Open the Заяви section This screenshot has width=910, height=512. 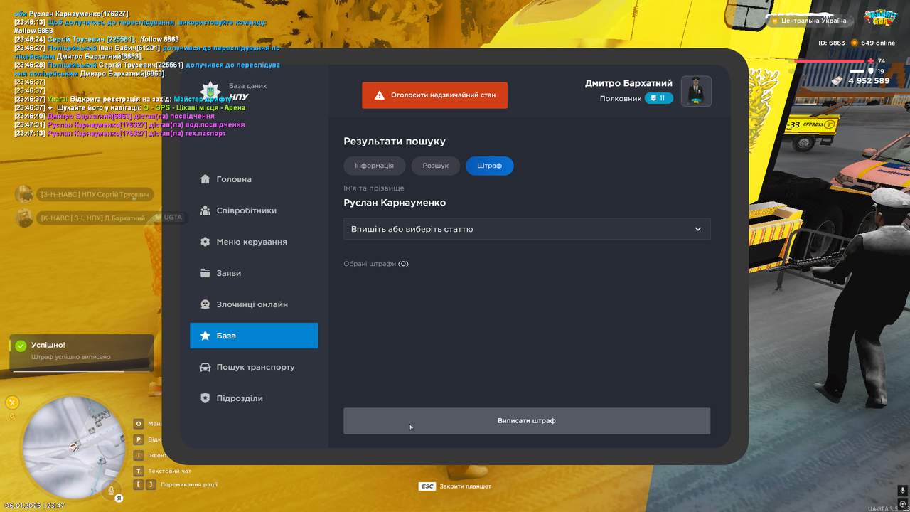pyautogui.click(x=254, y=273)
